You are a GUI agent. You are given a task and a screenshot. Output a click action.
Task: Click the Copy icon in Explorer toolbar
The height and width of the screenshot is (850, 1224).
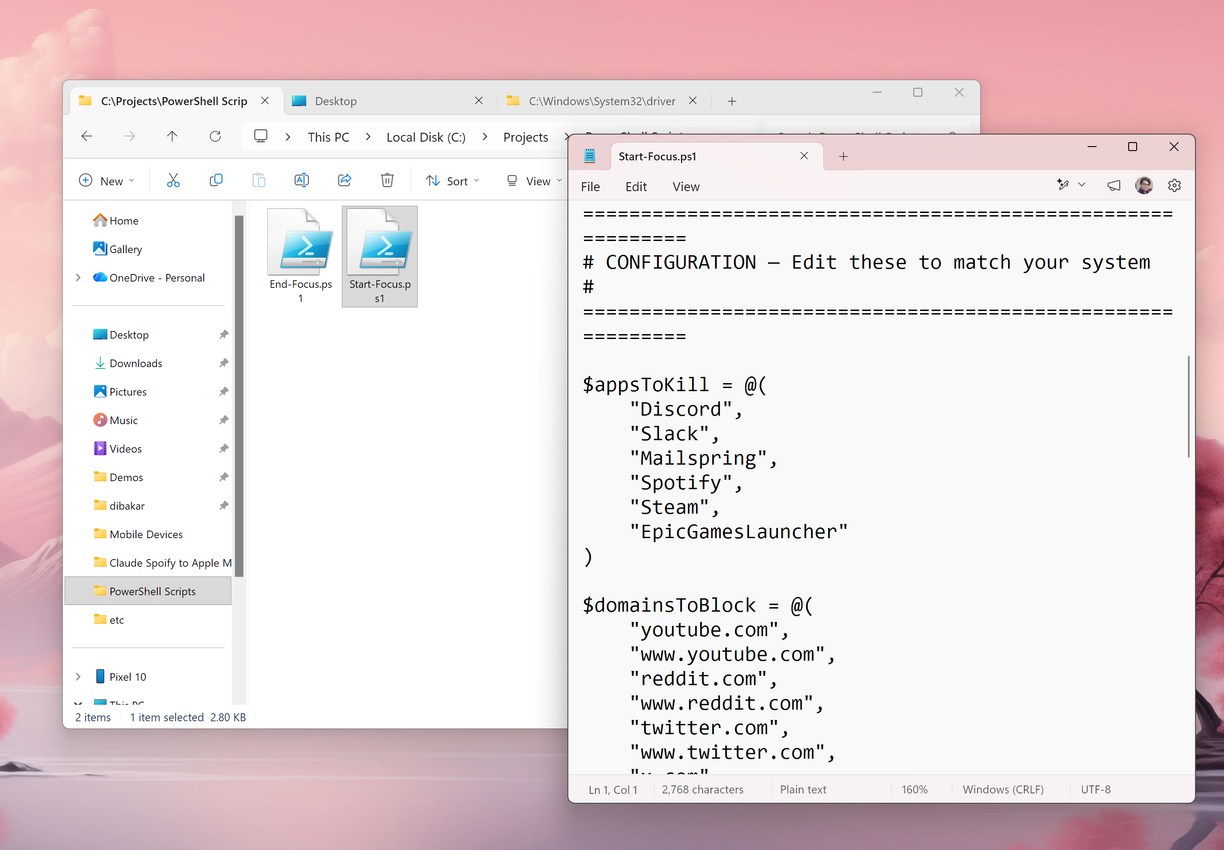click(x=216, y=180)
